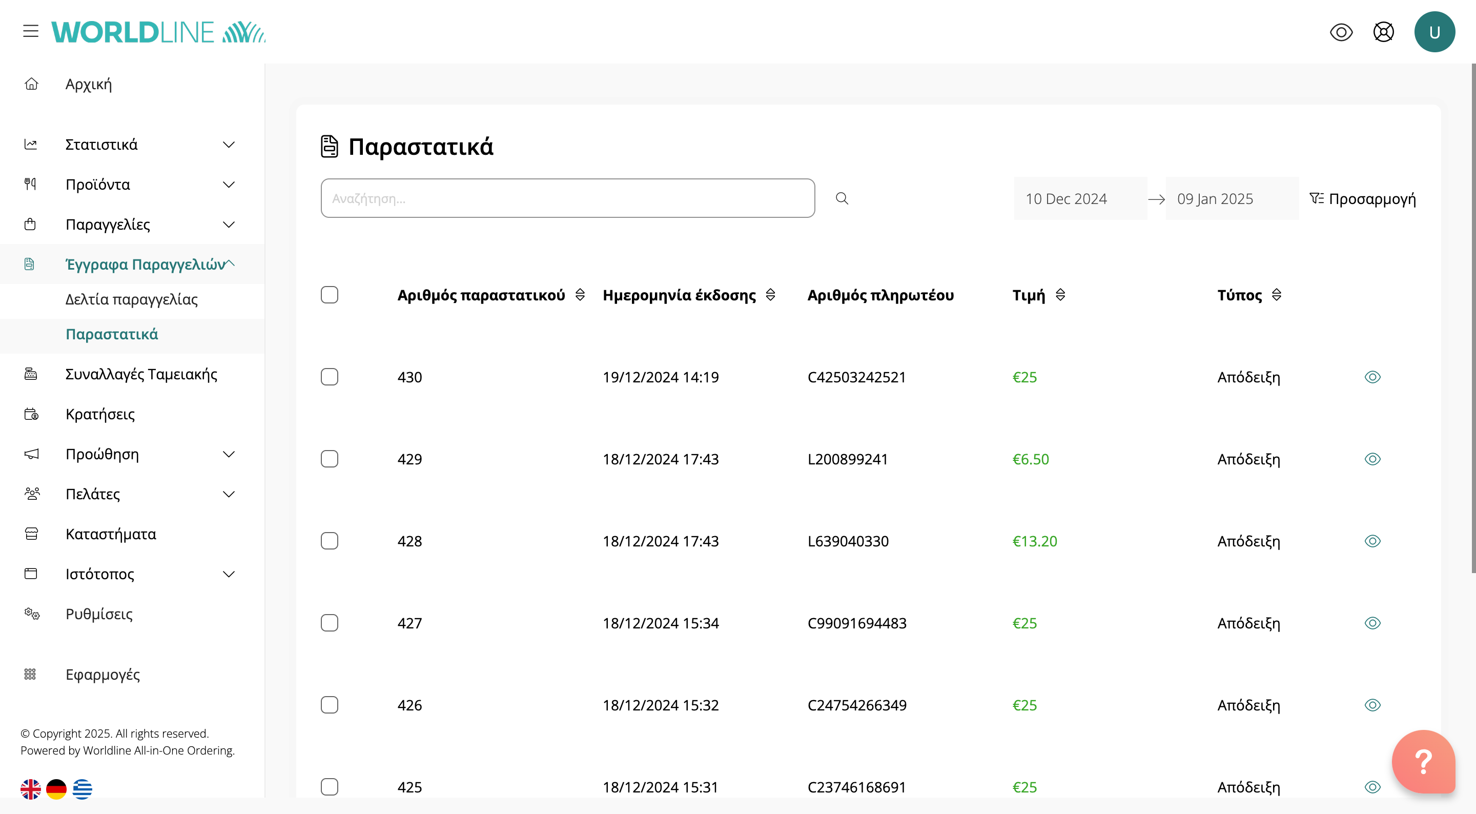Open the orange help question bubble

1423,762
